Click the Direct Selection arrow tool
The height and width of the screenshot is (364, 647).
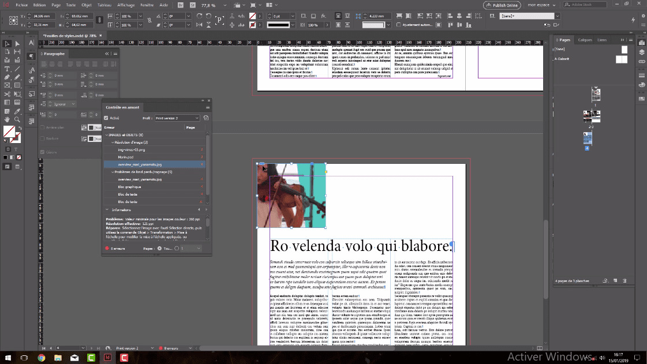(x=18, y=44)
